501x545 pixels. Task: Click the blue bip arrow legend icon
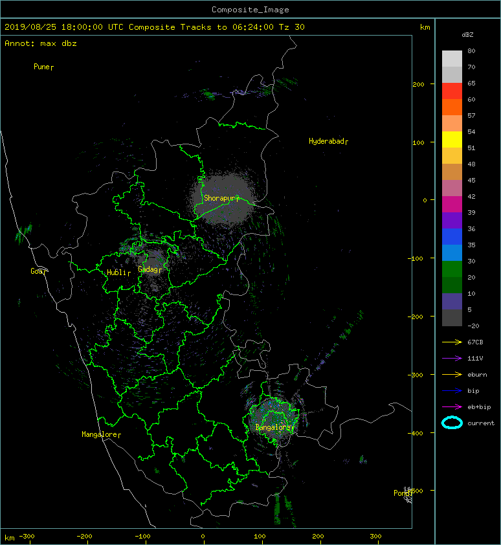(x=452, y=391)
